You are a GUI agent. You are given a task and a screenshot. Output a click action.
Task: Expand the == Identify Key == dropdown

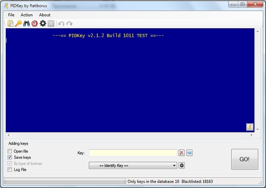tap(133, 165)
